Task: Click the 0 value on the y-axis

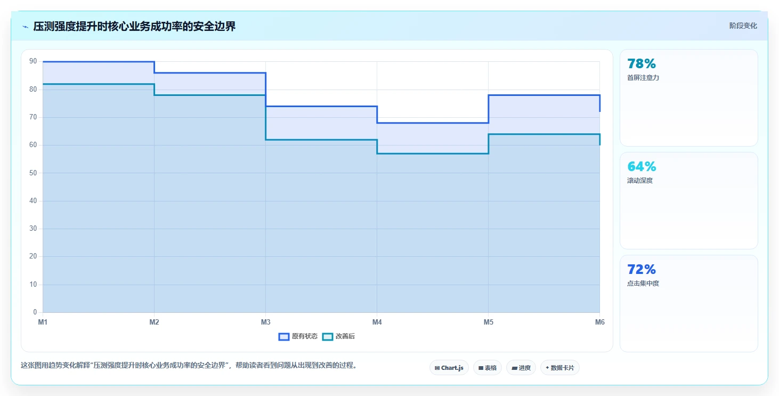Action: (x=35, y=312)
